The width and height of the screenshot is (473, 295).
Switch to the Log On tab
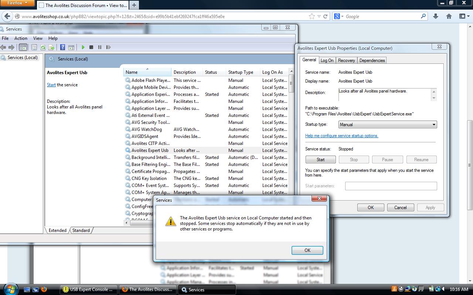pyautogui.click(x=327, y=60)
